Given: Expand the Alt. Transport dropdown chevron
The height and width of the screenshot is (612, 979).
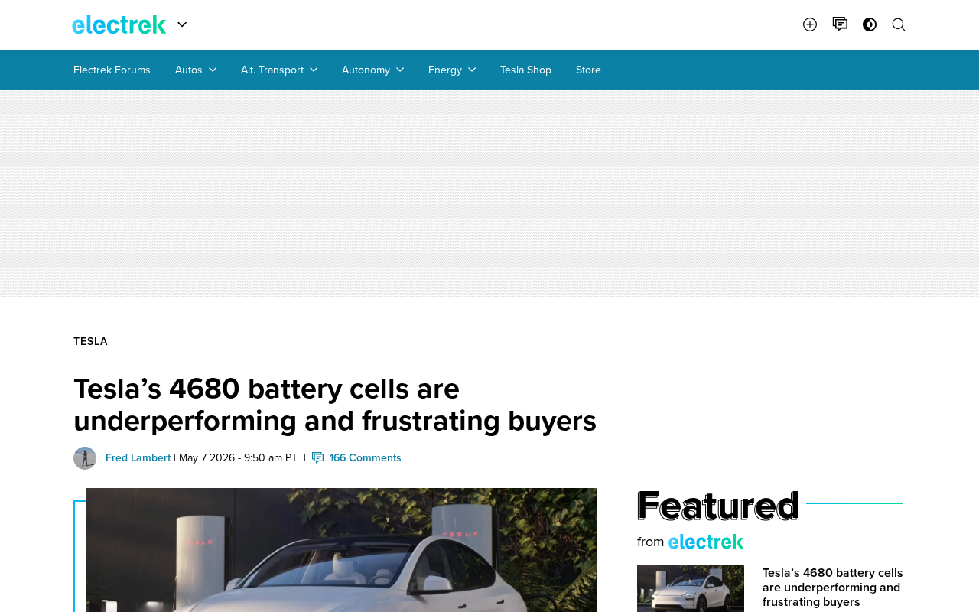Looking at the screenshot, I should (x=314, y=70).
